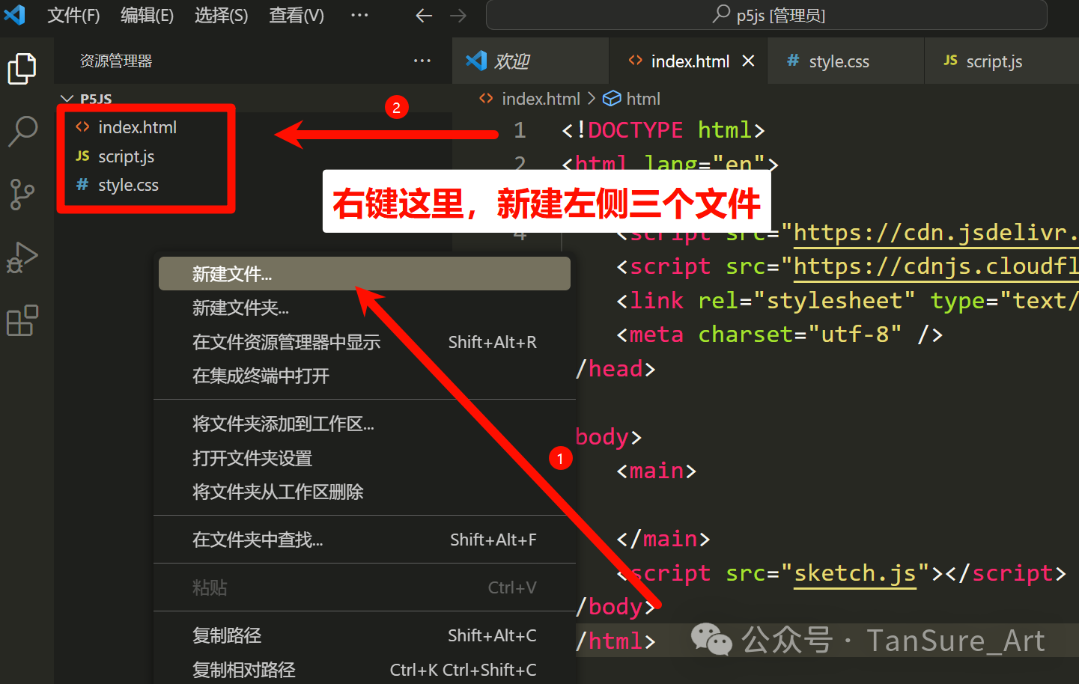This screenshot has width=1079, height=684.
Task: Follow the cdn.jsdelivr script URL link
Action: coord(936,233)
